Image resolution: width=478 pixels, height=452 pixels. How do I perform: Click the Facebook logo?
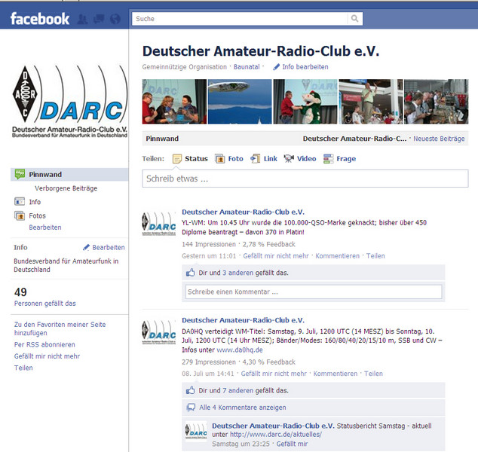click(40, 19)
